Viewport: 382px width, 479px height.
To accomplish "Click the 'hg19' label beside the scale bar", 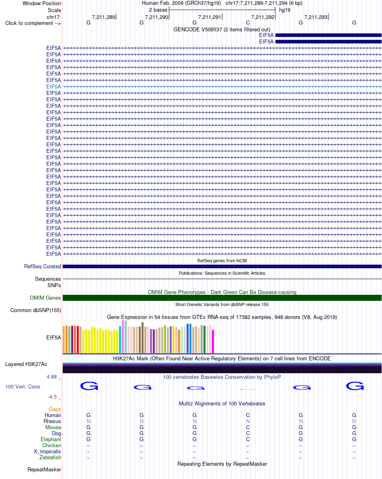I will [285, 10].
